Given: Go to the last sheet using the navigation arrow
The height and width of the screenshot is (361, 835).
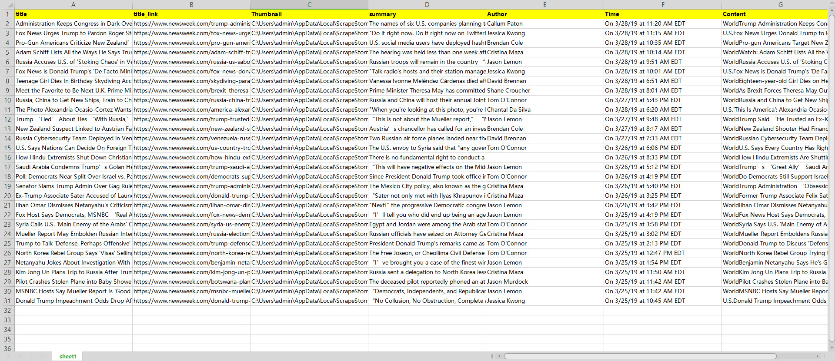Looking at the screenshot, I should pos(42,356).
